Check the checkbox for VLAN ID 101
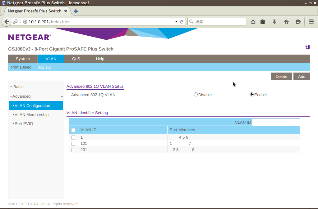Image resolution: width=318 pixels, height=209 pixels. (x=73, y=144)
